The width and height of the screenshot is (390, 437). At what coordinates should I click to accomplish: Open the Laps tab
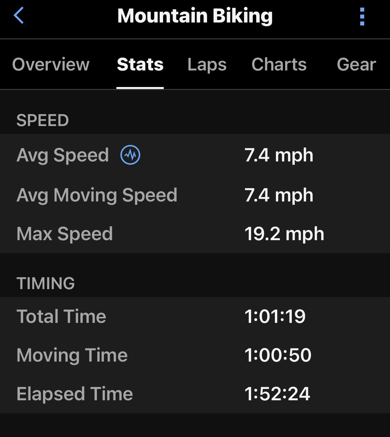pos(207,65)
